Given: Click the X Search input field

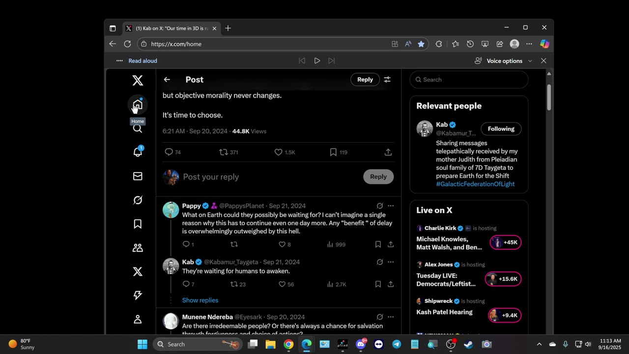Looking at the screenshot, I should click(469, 80).
